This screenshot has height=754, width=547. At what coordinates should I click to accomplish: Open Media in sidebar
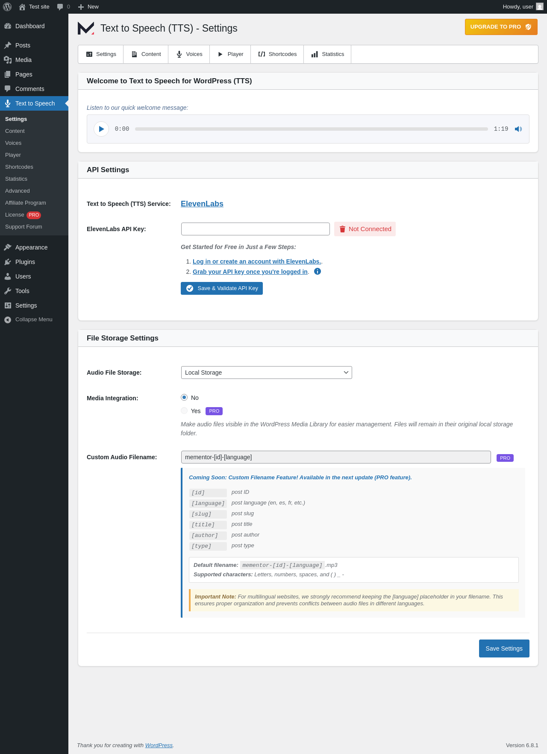pyautogui.click(x=34, y=60)
